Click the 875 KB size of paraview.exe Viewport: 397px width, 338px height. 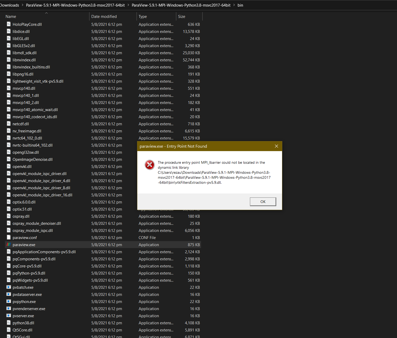coord(194,245)
